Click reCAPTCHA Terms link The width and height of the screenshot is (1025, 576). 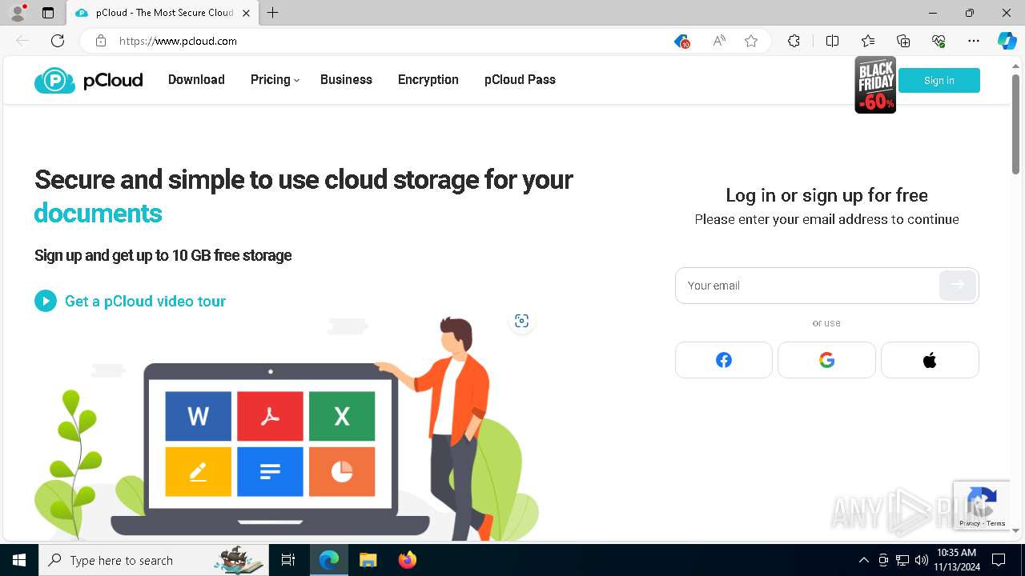(x=996, y=523)
